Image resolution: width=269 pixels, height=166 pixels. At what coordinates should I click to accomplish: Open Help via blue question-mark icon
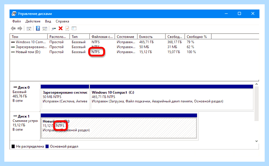coord(38,29)
